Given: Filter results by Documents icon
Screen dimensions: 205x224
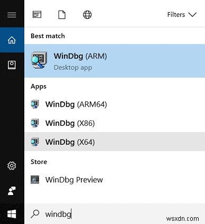Looking at the screenshot, I should coord(62,15).
